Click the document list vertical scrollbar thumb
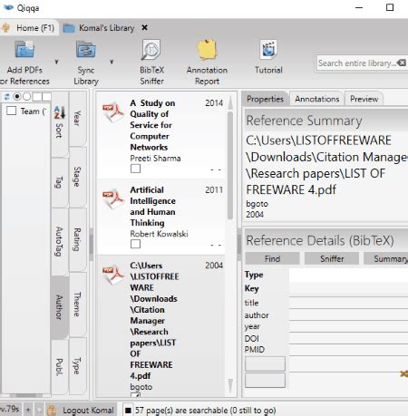The height and width of the screenshot is (416, 408). pyautogui.click(x=230, y=165)
